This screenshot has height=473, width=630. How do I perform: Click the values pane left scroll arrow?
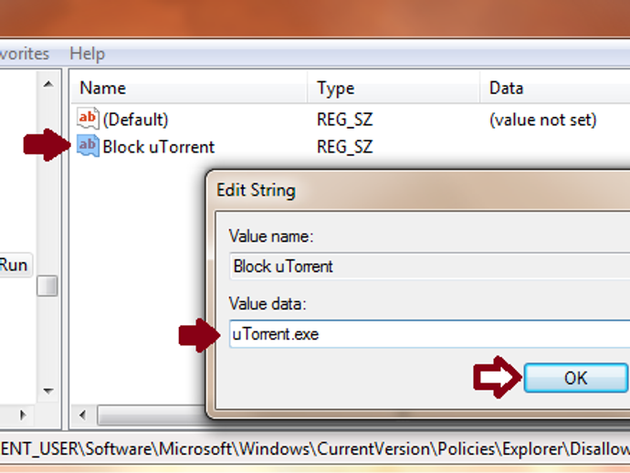click(x=83, y=415)
